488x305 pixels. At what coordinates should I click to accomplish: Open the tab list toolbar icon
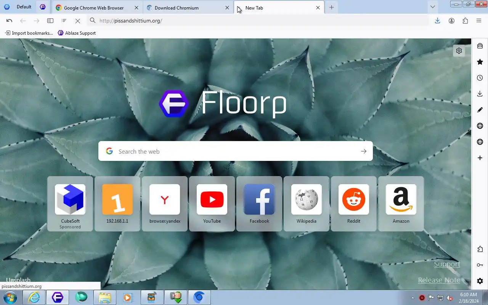click(x=64, y=21)
